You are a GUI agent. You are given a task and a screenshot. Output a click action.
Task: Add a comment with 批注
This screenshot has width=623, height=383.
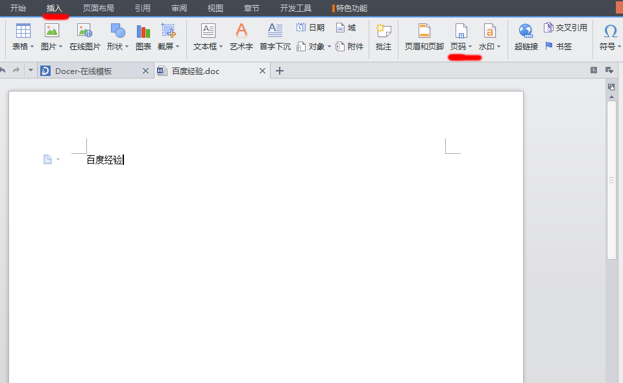384,31
